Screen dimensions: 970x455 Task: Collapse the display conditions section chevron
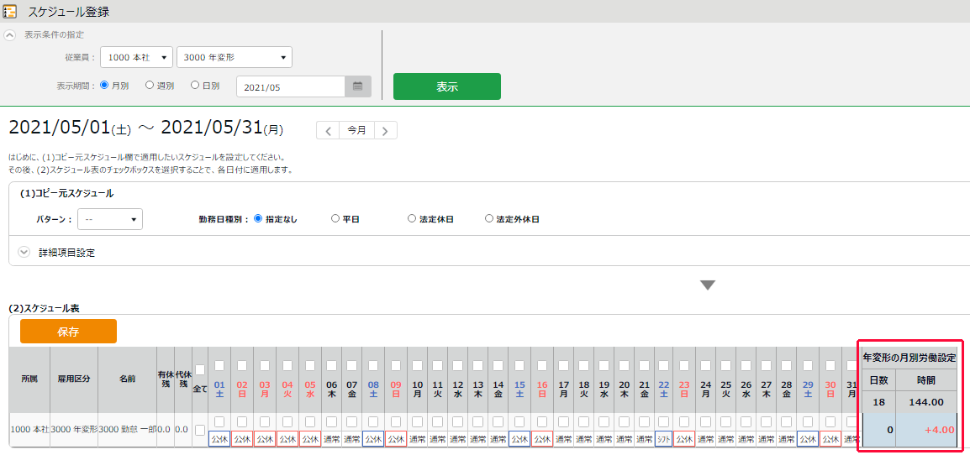tap(10, 35)
